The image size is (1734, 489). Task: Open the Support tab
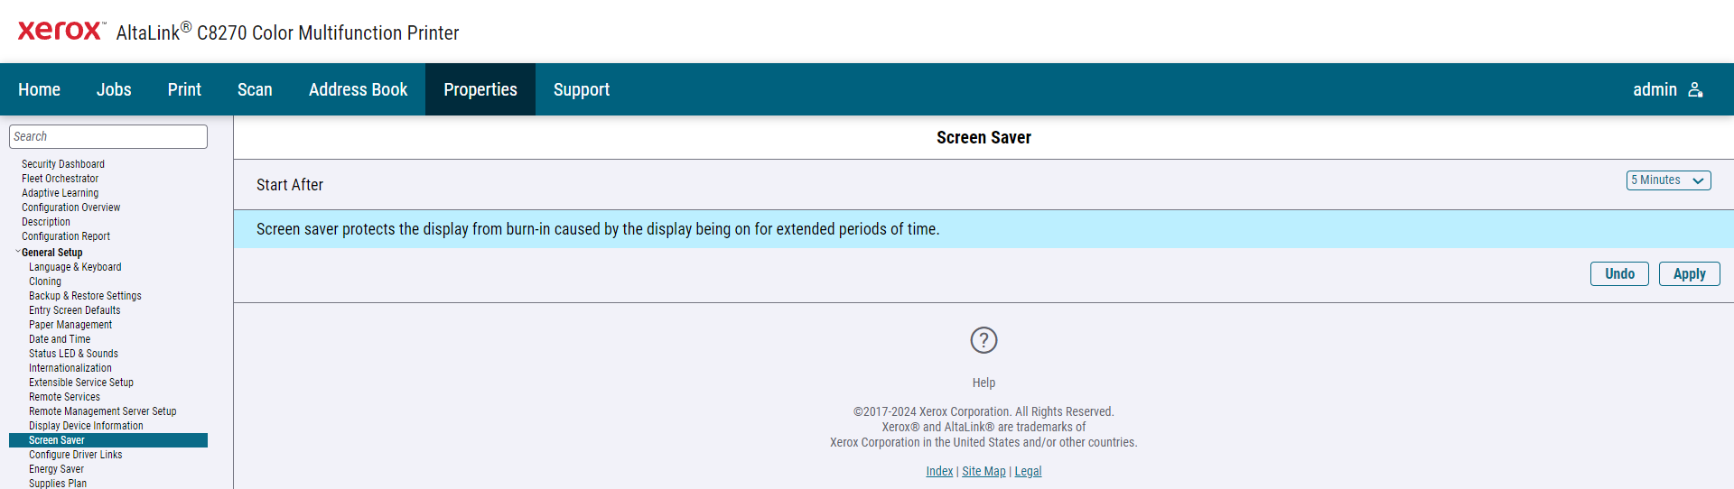click(x=582, y=89)
